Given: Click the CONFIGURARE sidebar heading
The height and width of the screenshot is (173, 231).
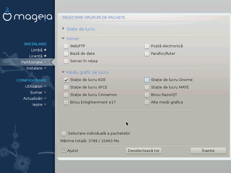Looking at the screenshot, I should click(x=32, y=80).
